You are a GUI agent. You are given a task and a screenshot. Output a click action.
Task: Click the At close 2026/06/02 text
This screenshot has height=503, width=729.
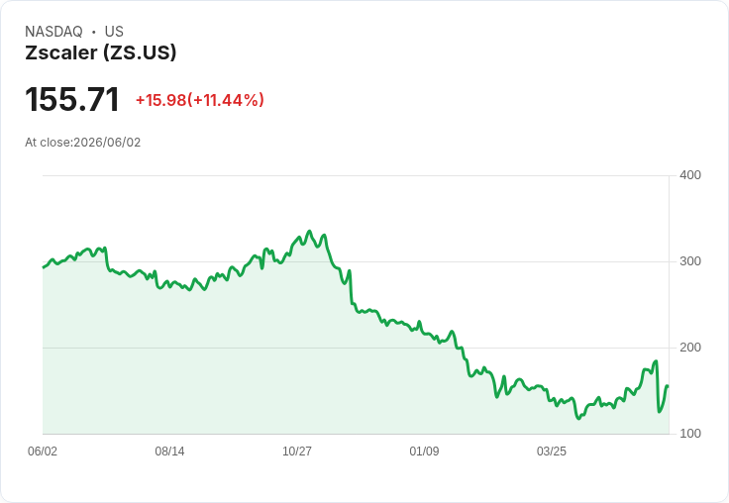tap(83, 143)
